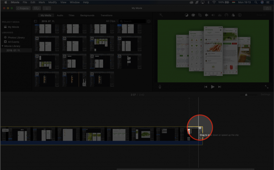This screenshot has width=274, height=170.
Task: Select Photos Library in sidebar
Action: (16, 37)
